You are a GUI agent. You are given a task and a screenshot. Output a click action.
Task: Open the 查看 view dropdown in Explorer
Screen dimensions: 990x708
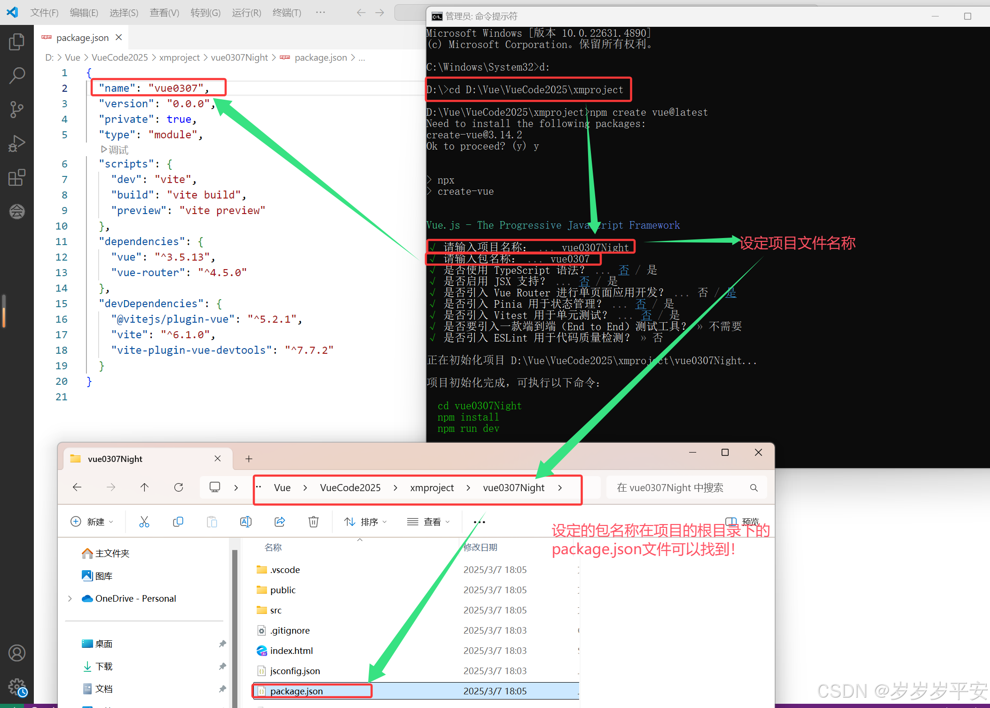[x=428, y=522]
